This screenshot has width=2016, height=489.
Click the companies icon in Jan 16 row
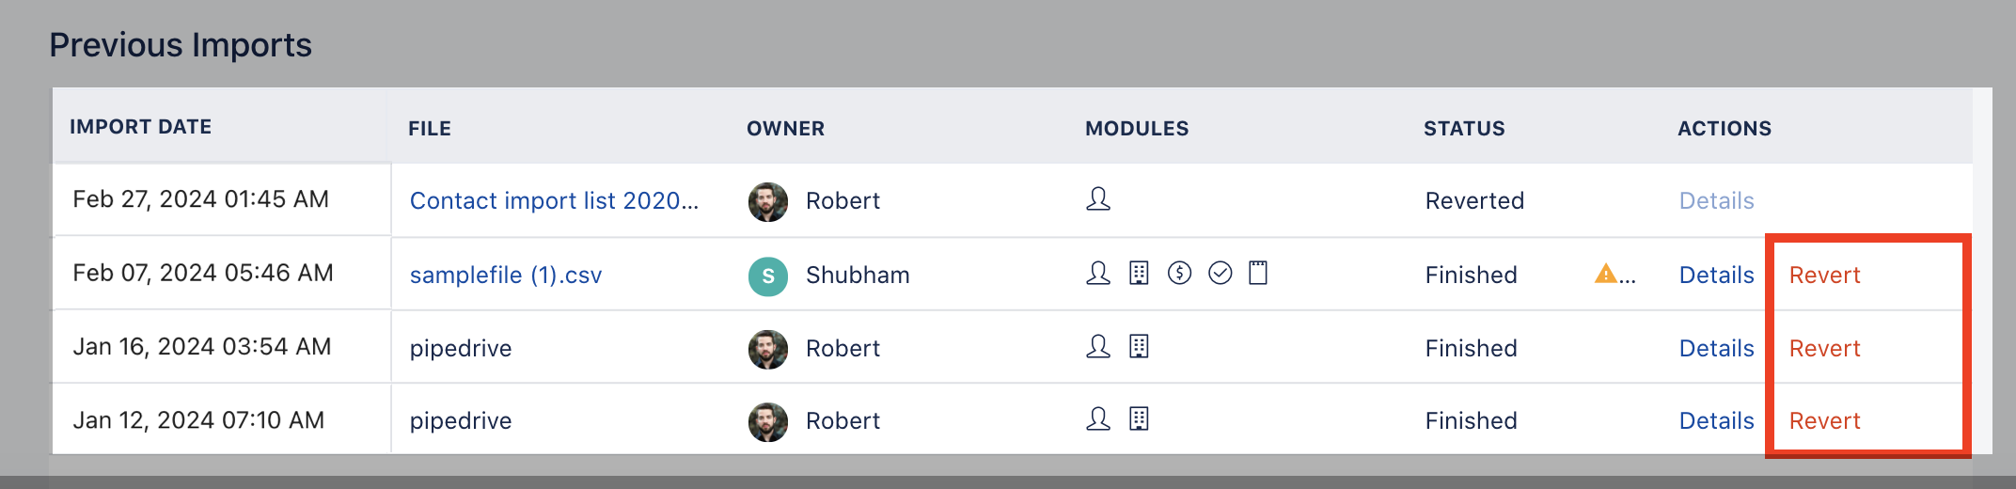(x=1139, y=347)
